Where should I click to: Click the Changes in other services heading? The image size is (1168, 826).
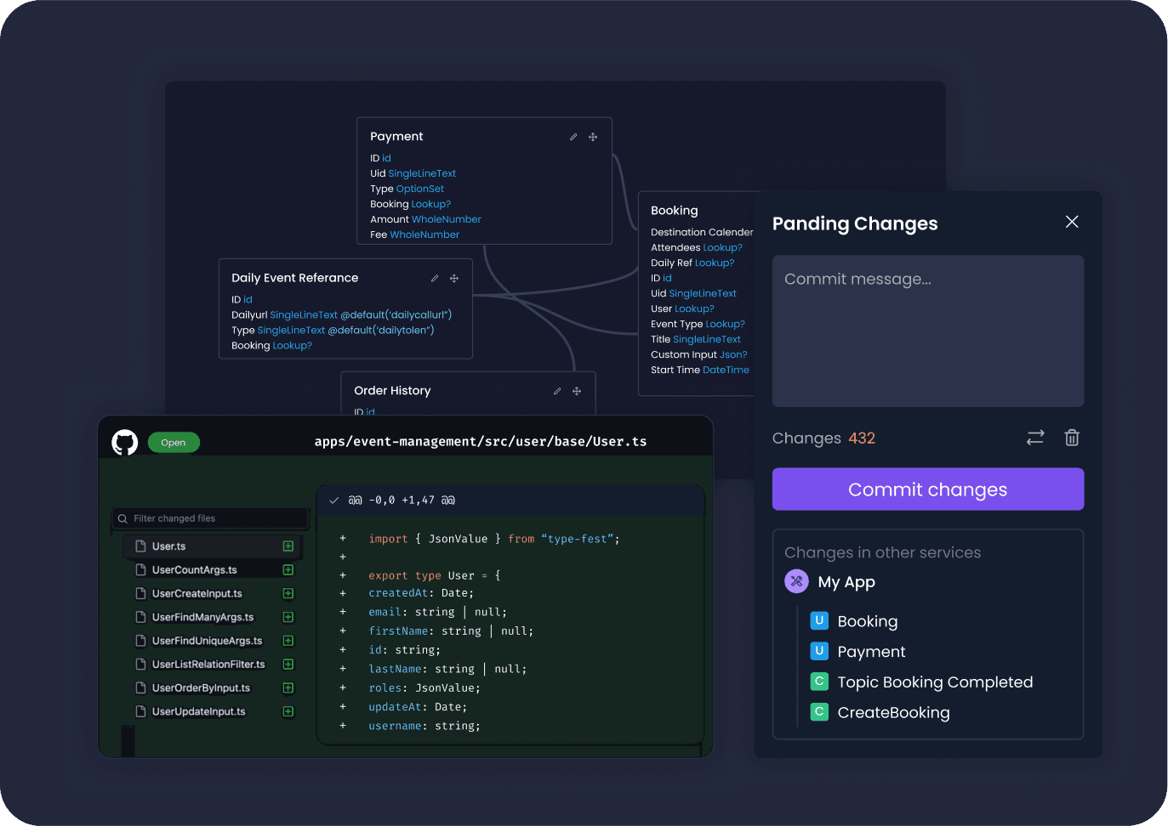882,552
